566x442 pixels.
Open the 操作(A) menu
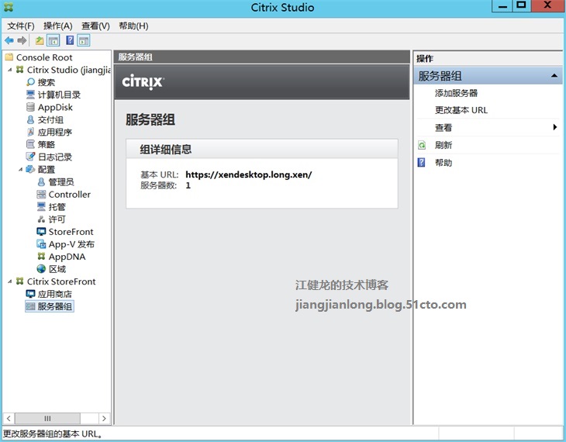tap(57, 26)
